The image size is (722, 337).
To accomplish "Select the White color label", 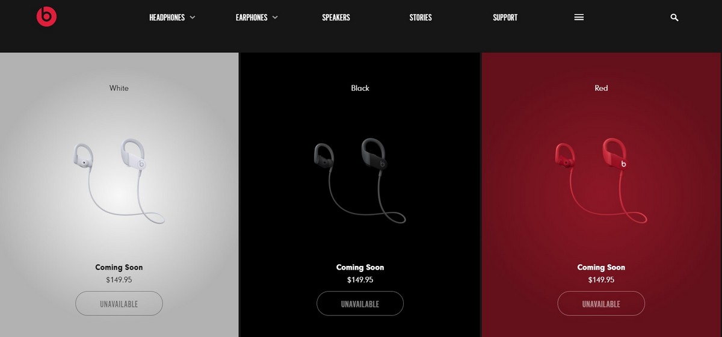I will tap(119, 88).
